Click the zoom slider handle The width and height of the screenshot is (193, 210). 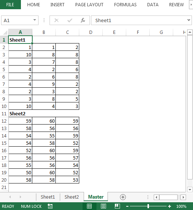pyautogui.click(x=148, y=206)
